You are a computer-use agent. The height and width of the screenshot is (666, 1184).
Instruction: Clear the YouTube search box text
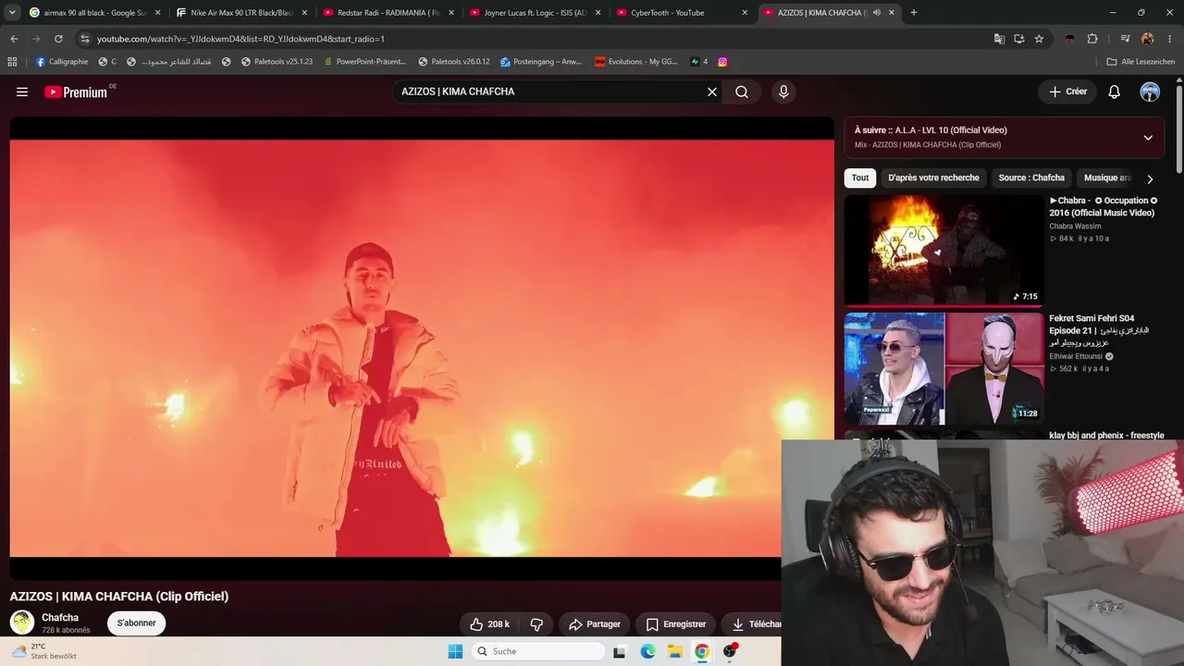click(712, 92)
